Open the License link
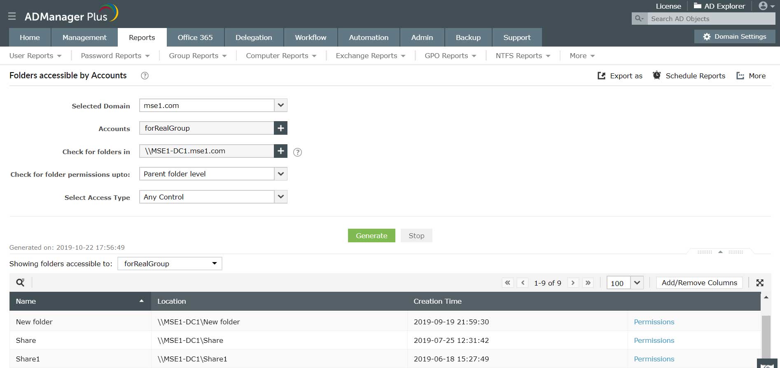The height and width of the screenshot is (368, 780). (668, 6)
